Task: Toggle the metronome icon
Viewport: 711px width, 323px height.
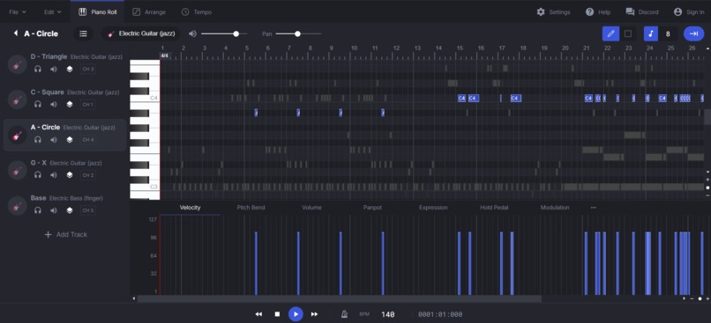Action: tap(344, 314)
